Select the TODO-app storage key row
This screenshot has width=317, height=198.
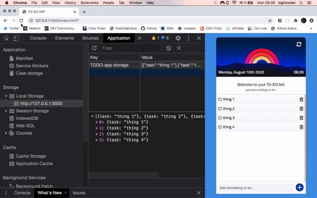tap(146, 65)
